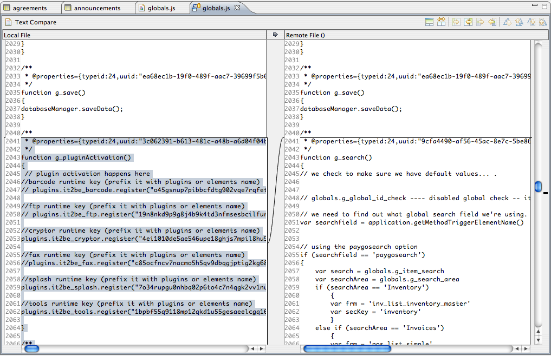Click "var frm = 'inv_list_inventory_master'" line
Image resolution: width=551 pixels, height=356 pixels.
(400, 304)
